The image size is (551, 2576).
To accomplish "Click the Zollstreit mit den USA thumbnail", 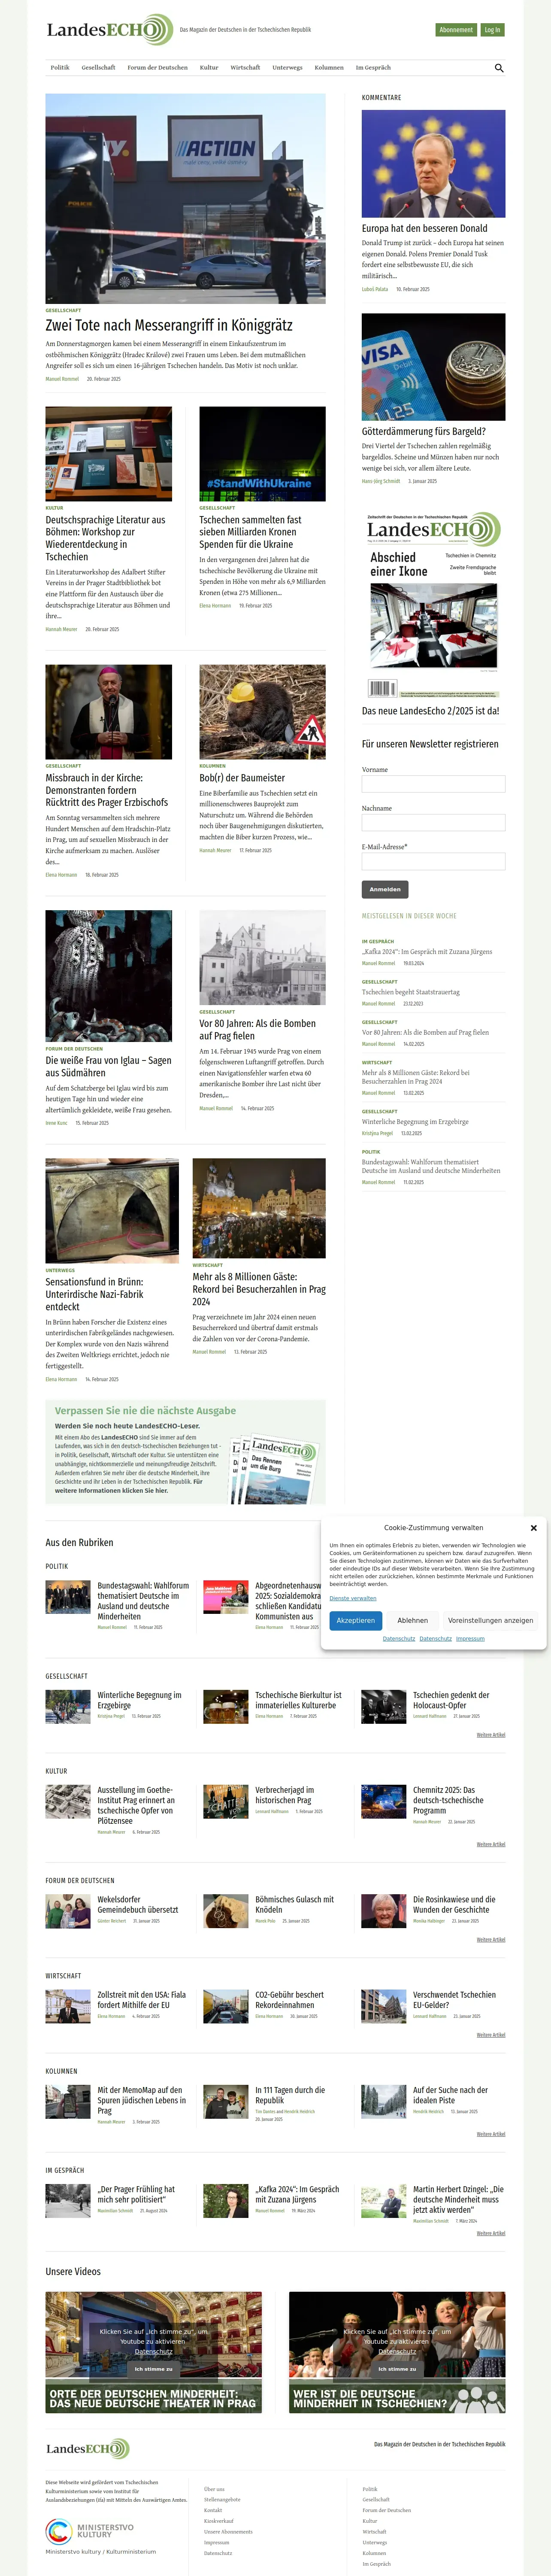I will point(68,2005).
